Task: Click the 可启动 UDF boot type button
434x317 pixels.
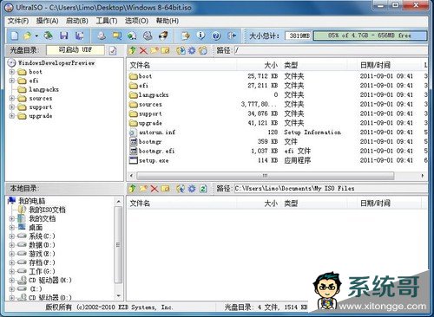Action: pyautogui.click(x=76, y=50)
